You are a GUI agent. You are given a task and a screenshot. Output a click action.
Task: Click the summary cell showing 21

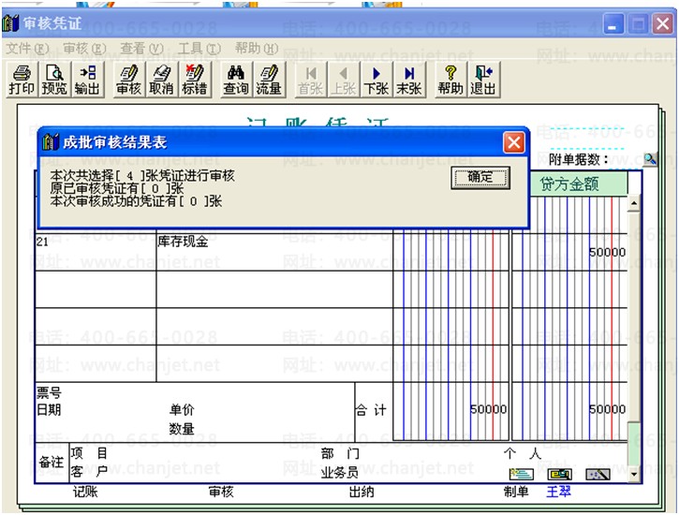(96, 252)
